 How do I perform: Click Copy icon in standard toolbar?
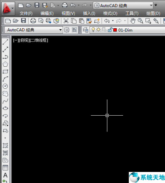click(x=74, y=21)
